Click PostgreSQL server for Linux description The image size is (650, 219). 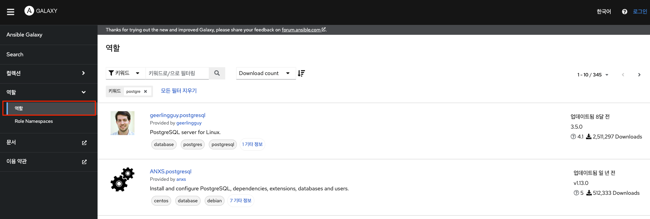coord(185,132)
